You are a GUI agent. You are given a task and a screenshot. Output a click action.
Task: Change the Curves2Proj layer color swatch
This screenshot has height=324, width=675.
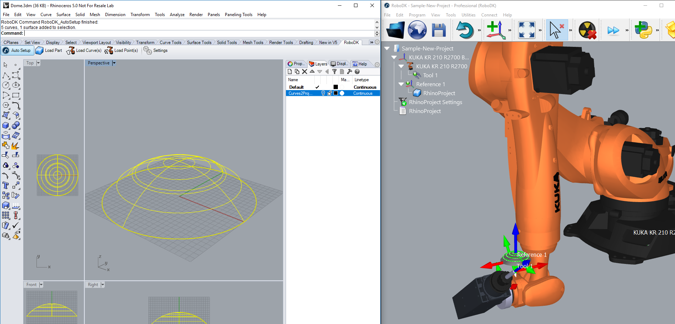tap(335, 93)
